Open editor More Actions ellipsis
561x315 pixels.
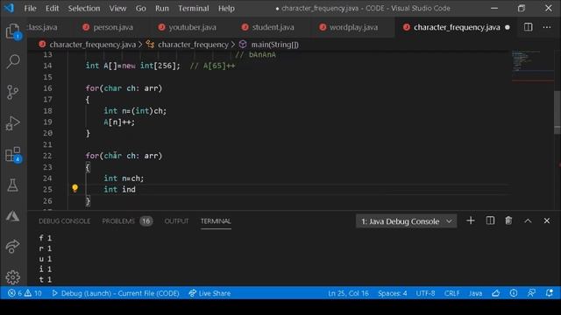(547, 27)
